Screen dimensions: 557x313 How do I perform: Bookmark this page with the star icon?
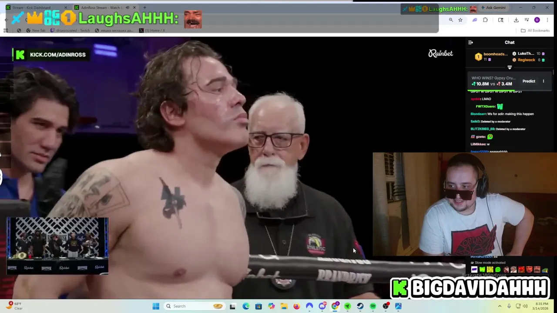pyautogui.click(x=460, y=20)
